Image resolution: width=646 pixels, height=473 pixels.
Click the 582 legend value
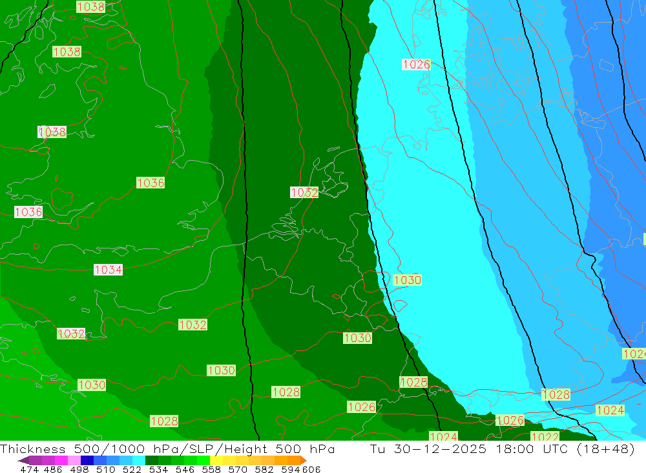264,469
